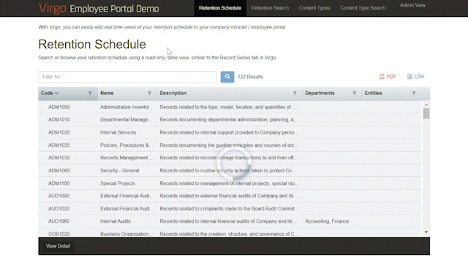This screenshot has height=263, width=468.
Task: Focus the Filter for text field
Action: (x=127, y=77)
